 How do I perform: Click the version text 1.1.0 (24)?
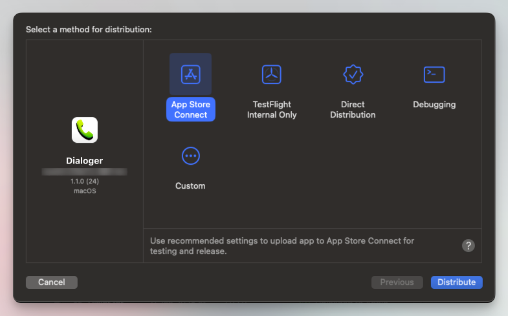coord(85,181)
